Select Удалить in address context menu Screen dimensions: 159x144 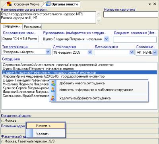[x=46, y=134]
